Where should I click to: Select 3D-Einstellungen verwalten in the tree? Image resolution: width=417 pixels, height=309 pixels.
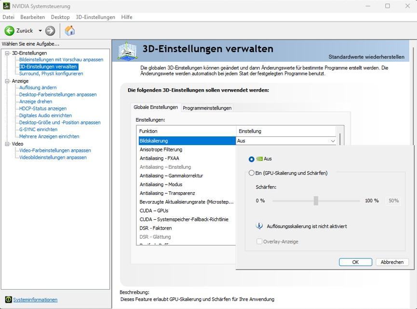[x=49, y=67]
